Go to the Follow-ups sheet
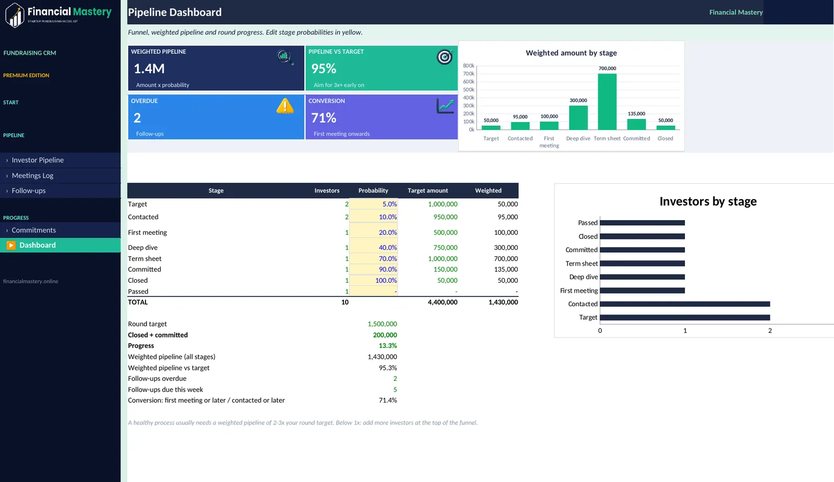This screenshot has width=834, height=482. tap(60, 191)
